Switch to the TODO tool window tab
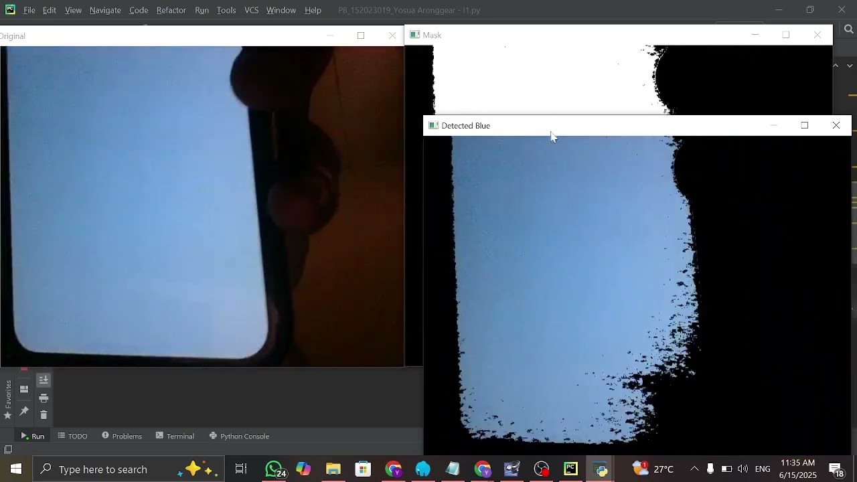Viewport: 857px width, 482px height. coord(72,436)
